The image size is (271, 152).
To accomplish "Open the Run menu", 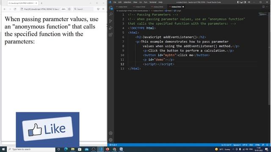I will click(x=146, y=2).
